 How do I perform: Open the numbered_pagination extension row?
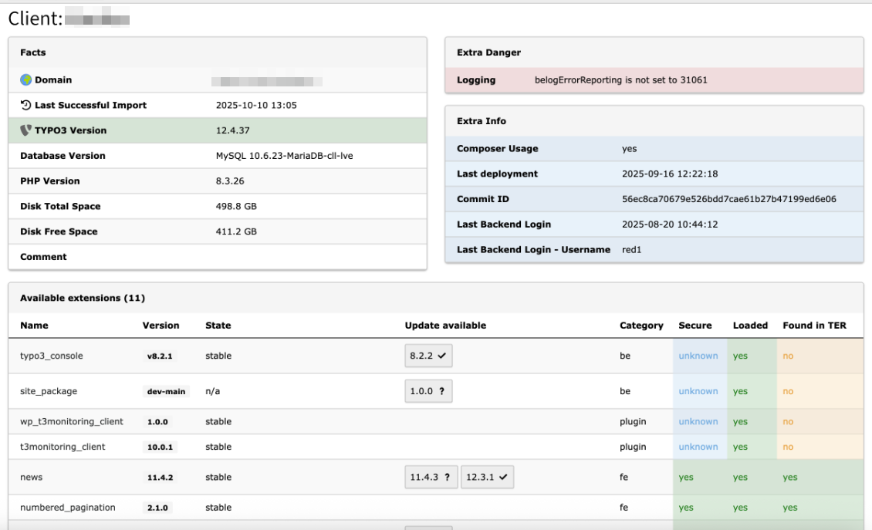67,508
